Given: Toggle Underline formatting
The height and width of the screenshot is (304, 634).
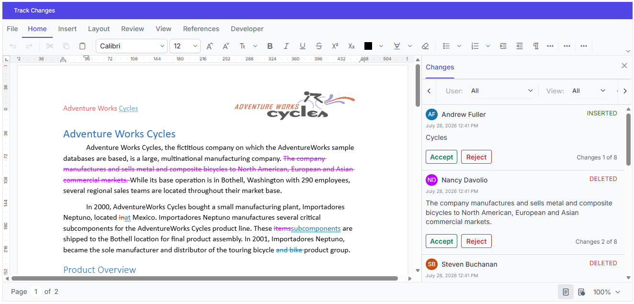Looking at the screenshot, I should coord(303,46).
